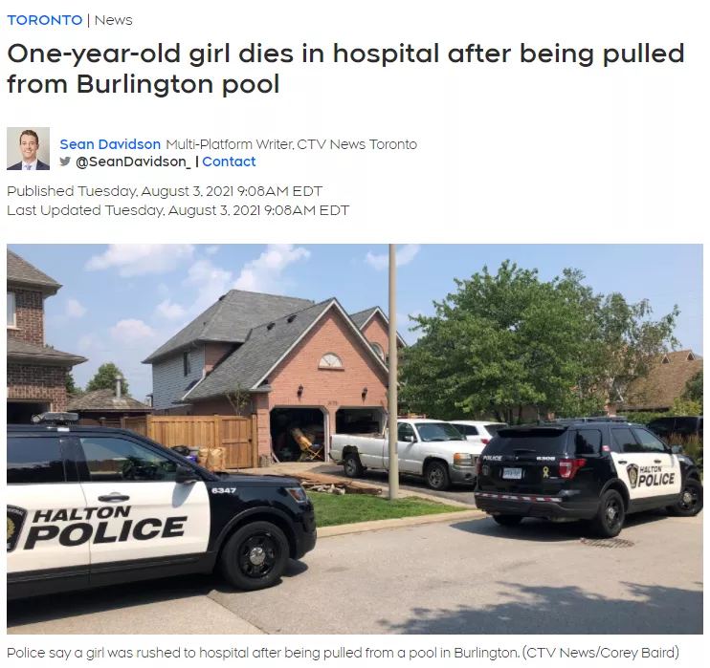
Task: Click the Halton Police crest on far cruiser
Action: (632, 475)
